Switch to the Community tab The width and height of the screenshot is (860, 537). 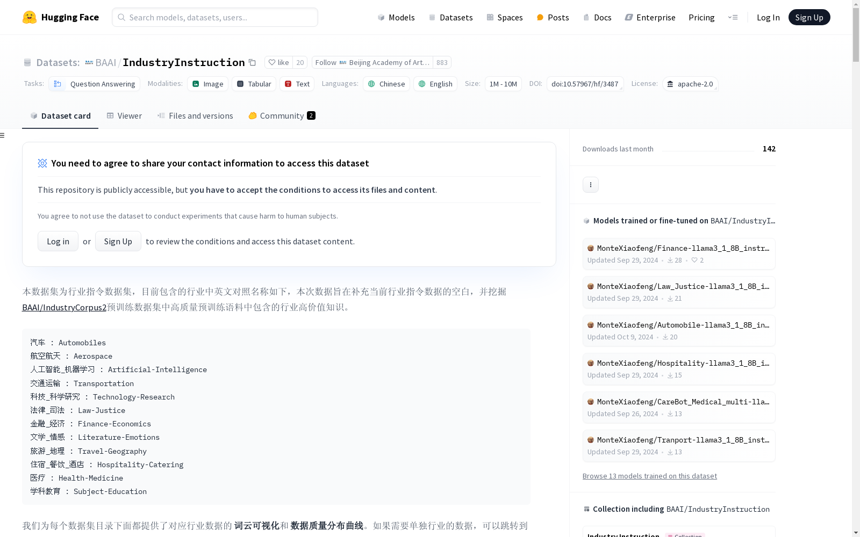pos(282,115)
